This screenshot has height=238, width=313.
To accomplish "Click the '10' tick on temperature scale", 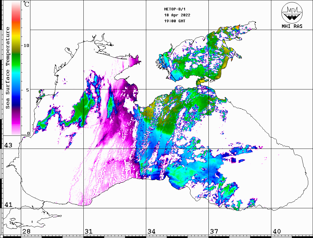I will [26, 45].
